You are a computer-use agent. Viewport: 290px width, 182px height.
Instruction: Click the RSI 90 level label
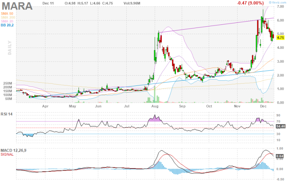click(x=278, y=115)
